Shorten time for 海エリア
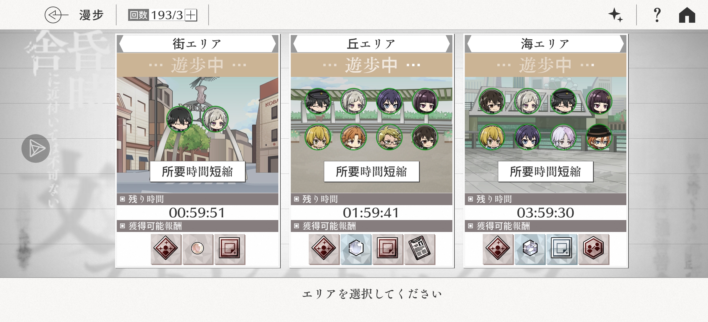 point(546,172)
